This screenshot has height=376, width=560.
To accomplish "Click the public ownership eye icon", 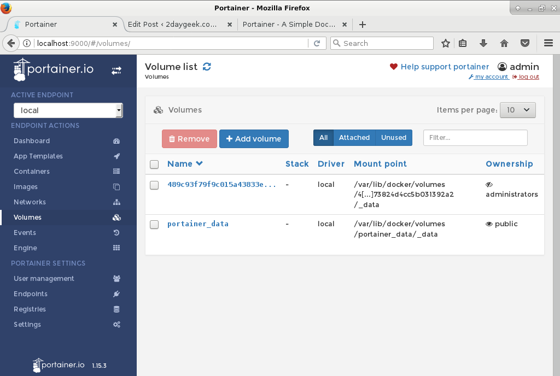I will [x=489, y=224].
